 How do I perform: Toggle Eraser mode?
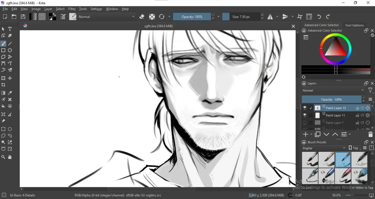142,17
